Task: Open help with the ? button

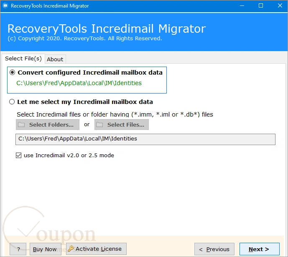Action: pos(18,249)
